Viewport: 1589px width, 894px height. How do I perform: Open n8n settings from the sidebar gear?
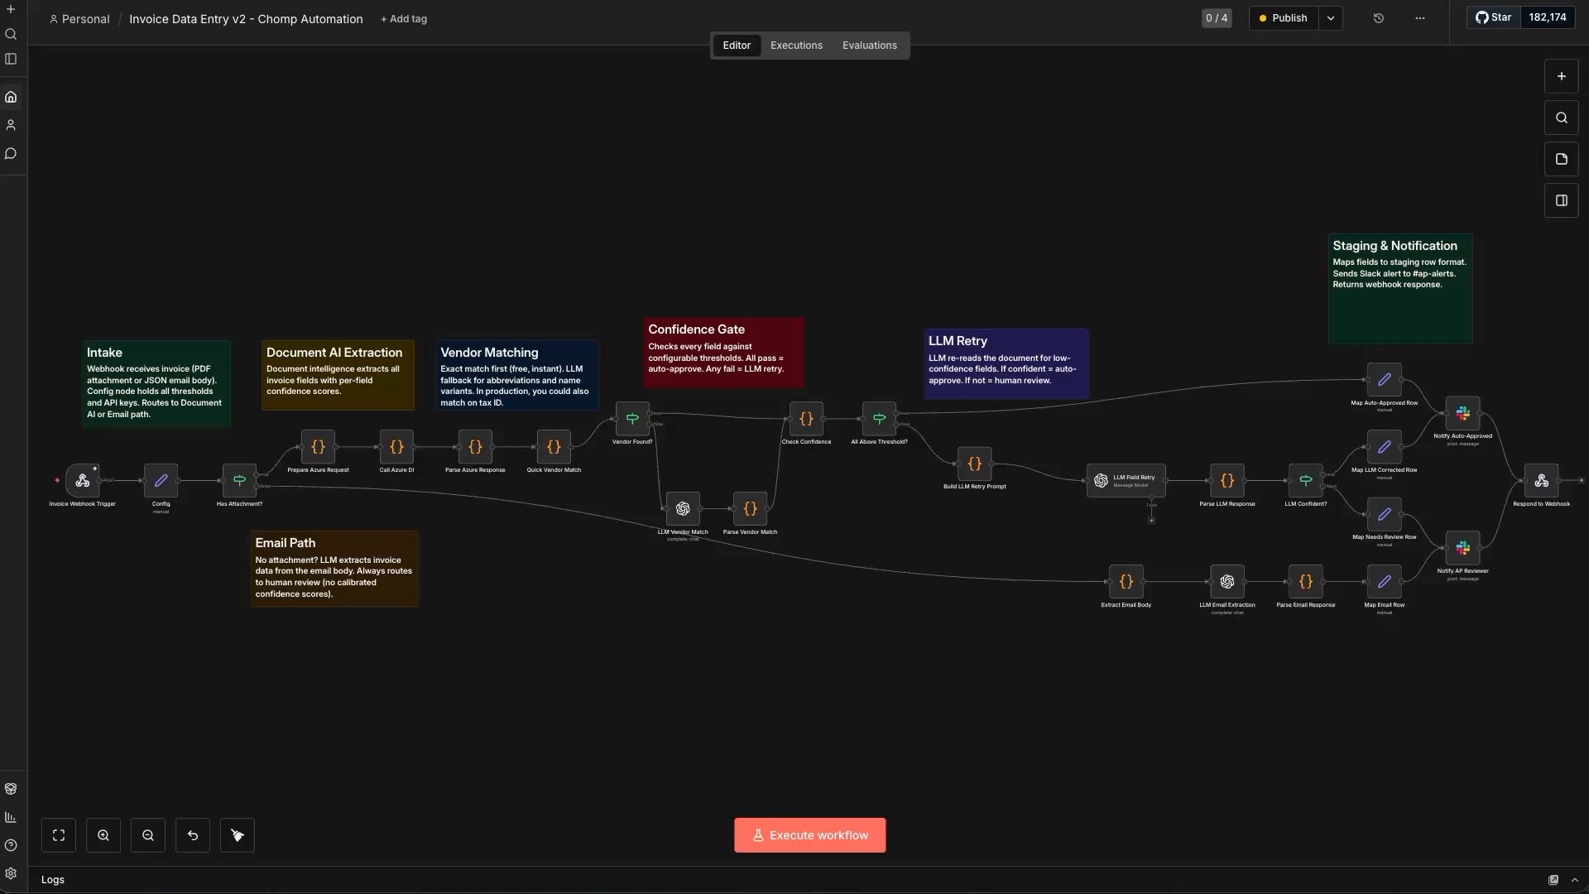click(x=11, y=873)
